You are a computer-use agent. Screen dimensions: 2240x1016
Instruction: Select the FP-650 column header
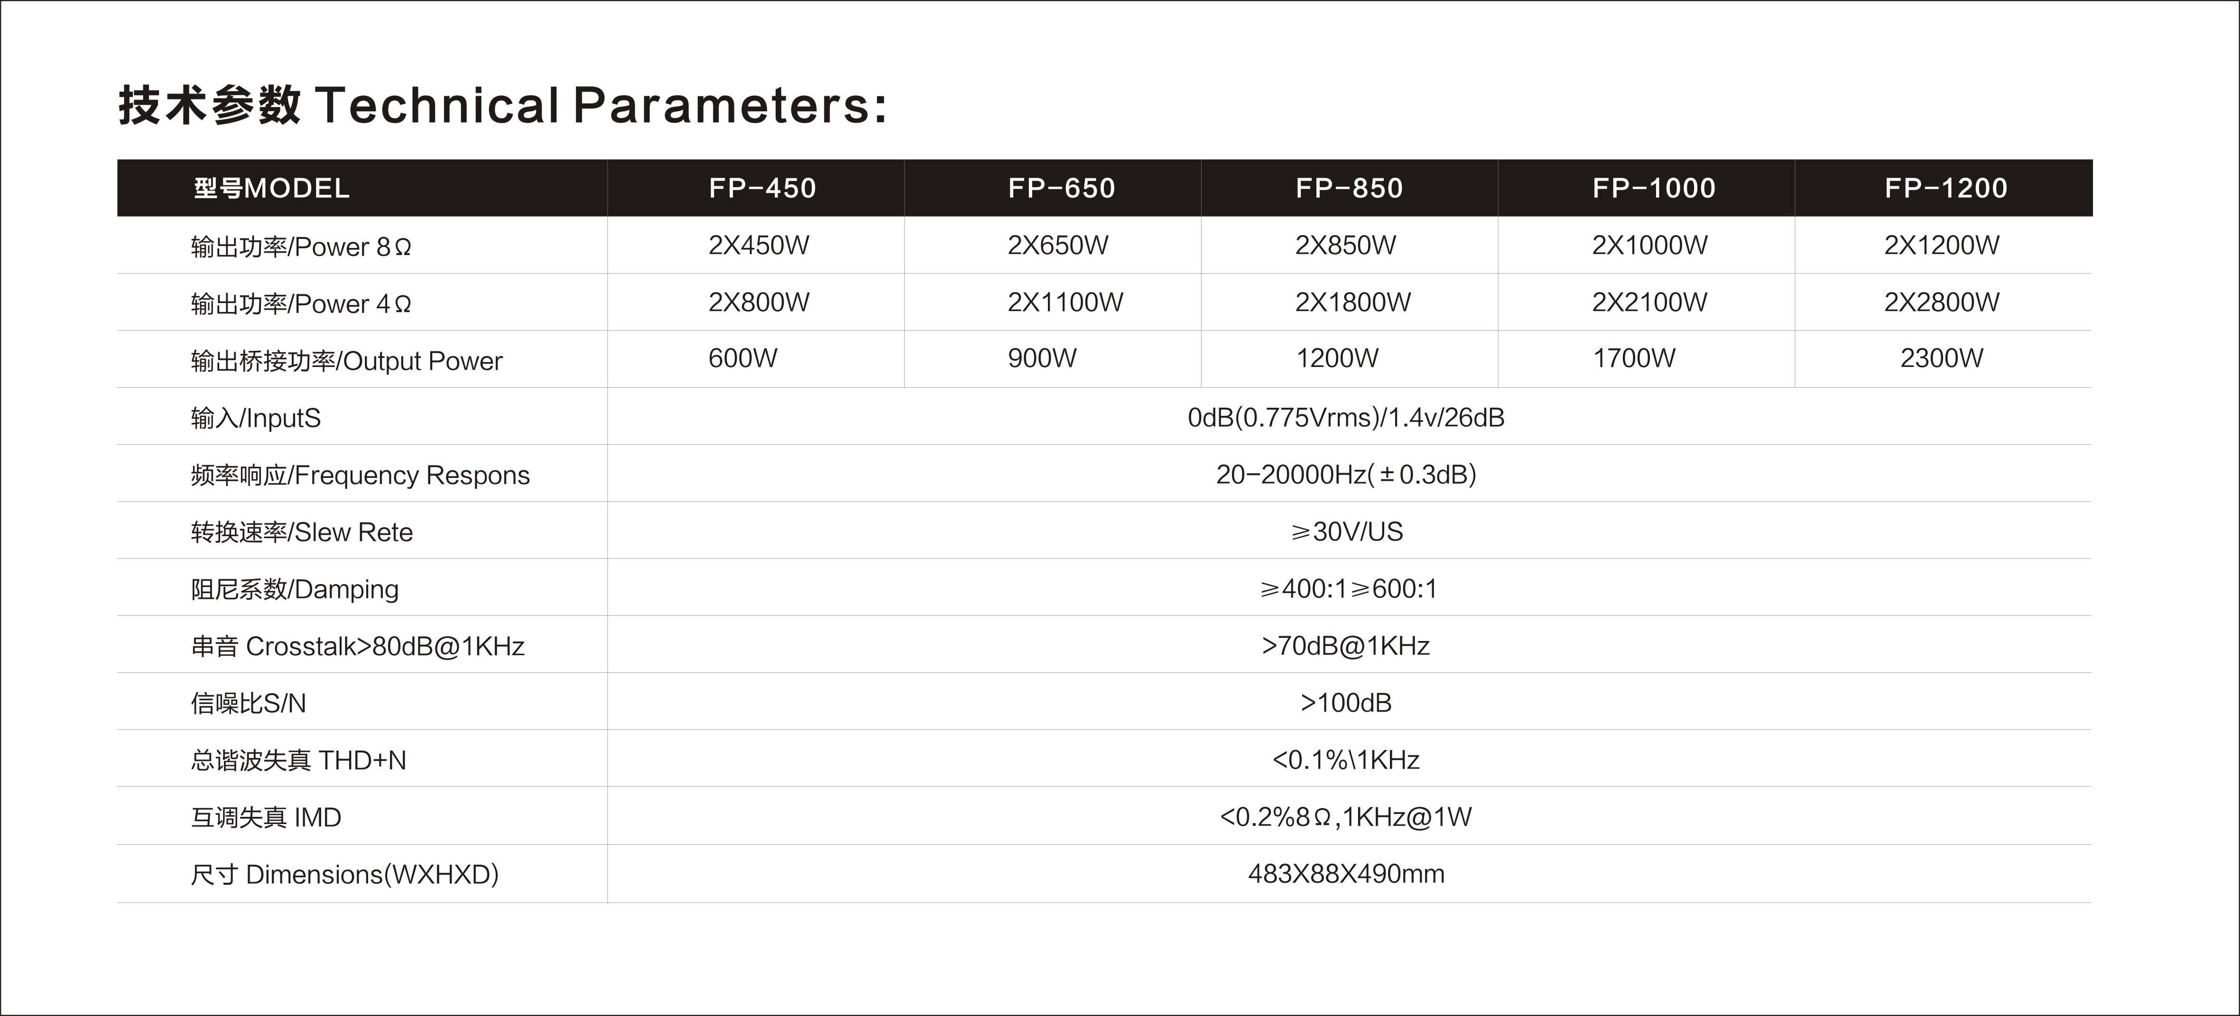(1061, 188)
